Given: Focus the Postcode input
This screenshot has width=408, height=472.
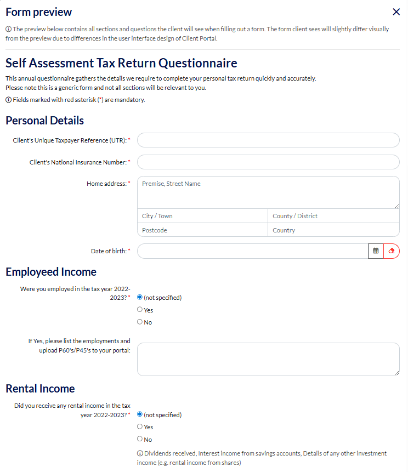Looking at the screenshot, I should (x=202, y=230).
